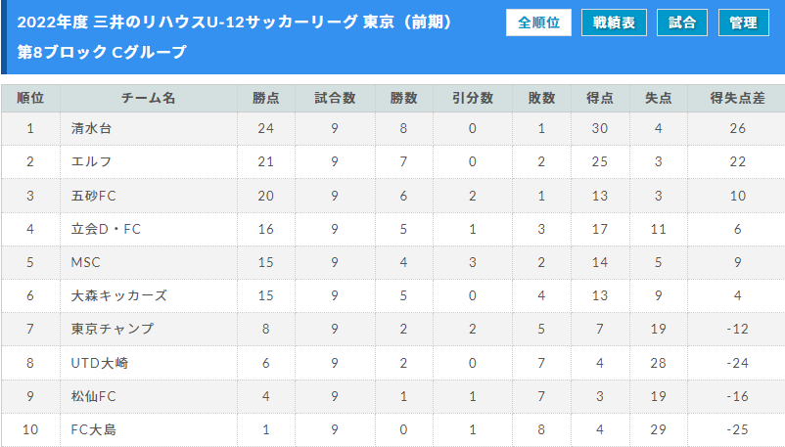Click team name 五砂FC
Image resolution: width=785 pixels, height=447 pixels.
point(94,196)
